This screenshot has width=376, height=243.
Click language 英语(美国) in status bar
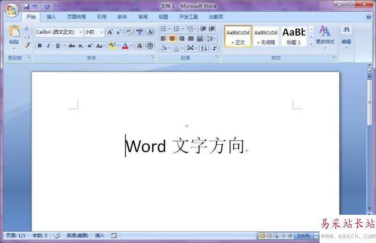click(x=77, y=235)
